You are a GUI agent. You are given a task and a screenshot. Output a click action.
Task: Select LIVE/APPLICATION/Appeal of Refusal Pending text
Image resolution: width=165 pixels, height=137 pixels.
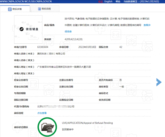(87, 123)
